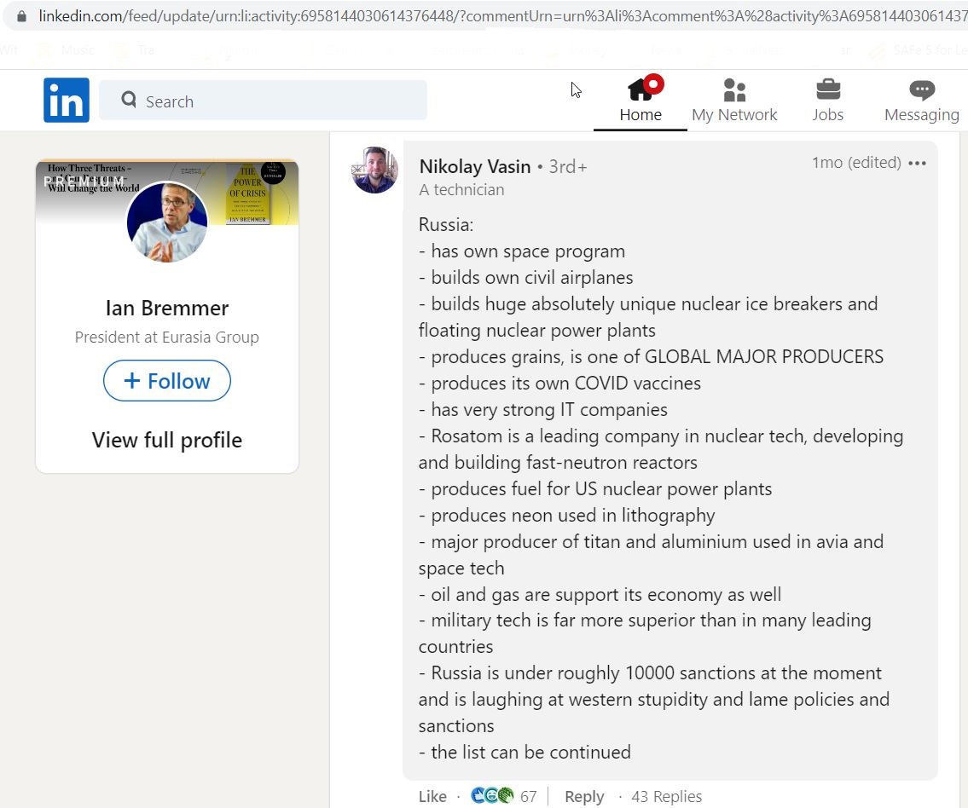Open the Home tab icon
The image size is (968, 808).
(x=641, y=89)
